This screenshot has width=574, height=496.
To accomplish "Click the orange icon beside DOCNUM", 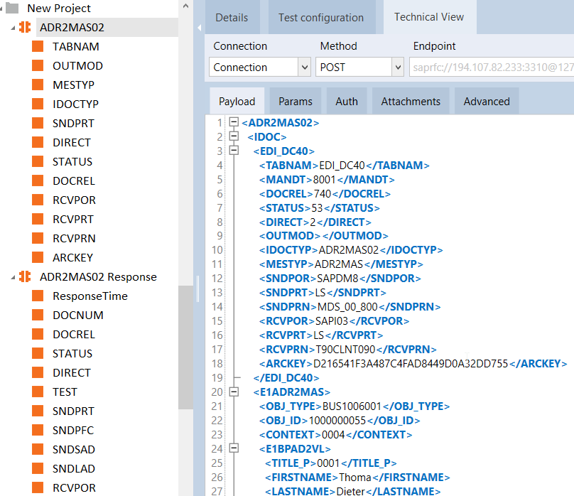I will point(38,316).
